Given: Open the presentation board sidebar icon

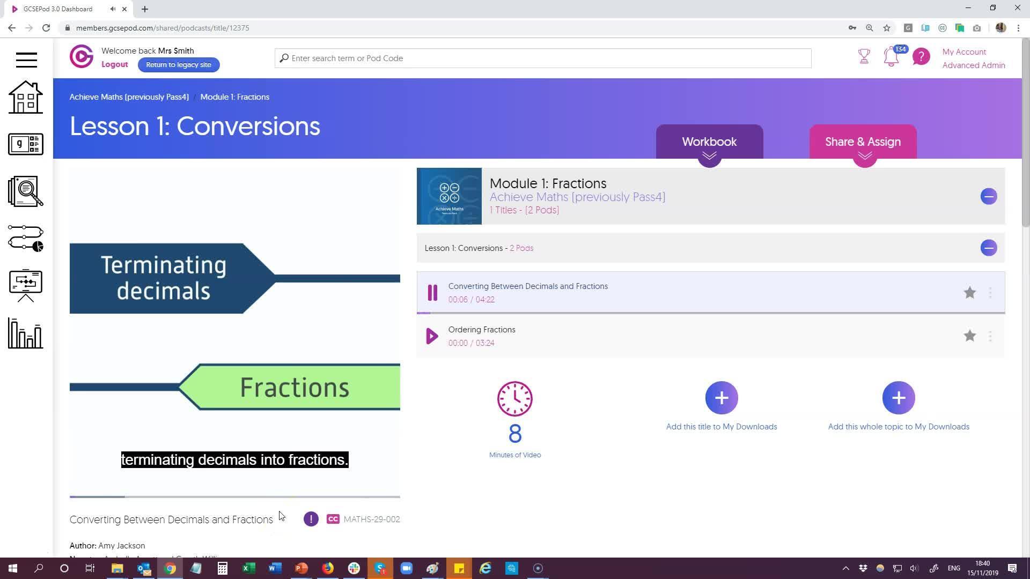Looking at the screenshot, I should (26, 286).
